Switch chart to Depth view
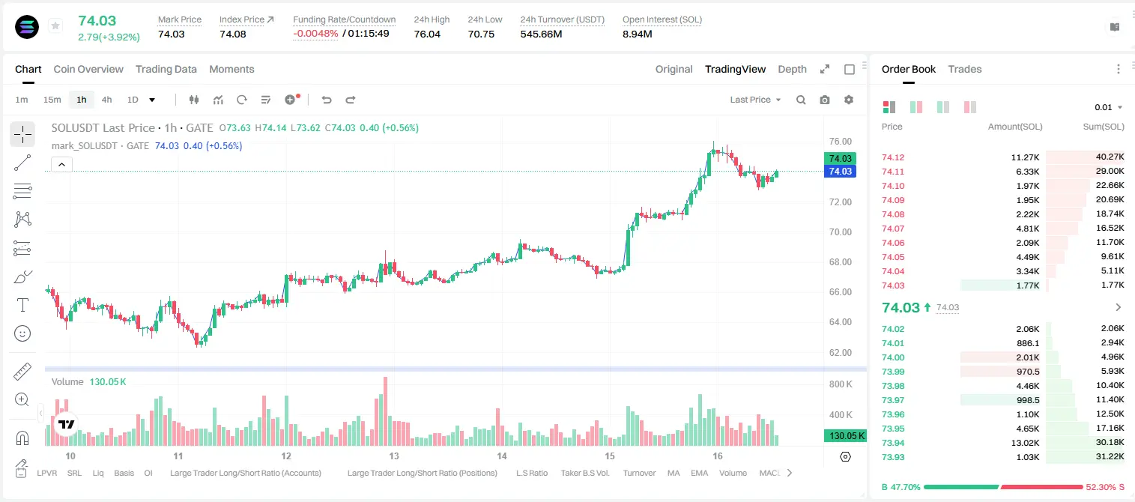This screenshot has width=1135, height=502. (x=792, y=69)
